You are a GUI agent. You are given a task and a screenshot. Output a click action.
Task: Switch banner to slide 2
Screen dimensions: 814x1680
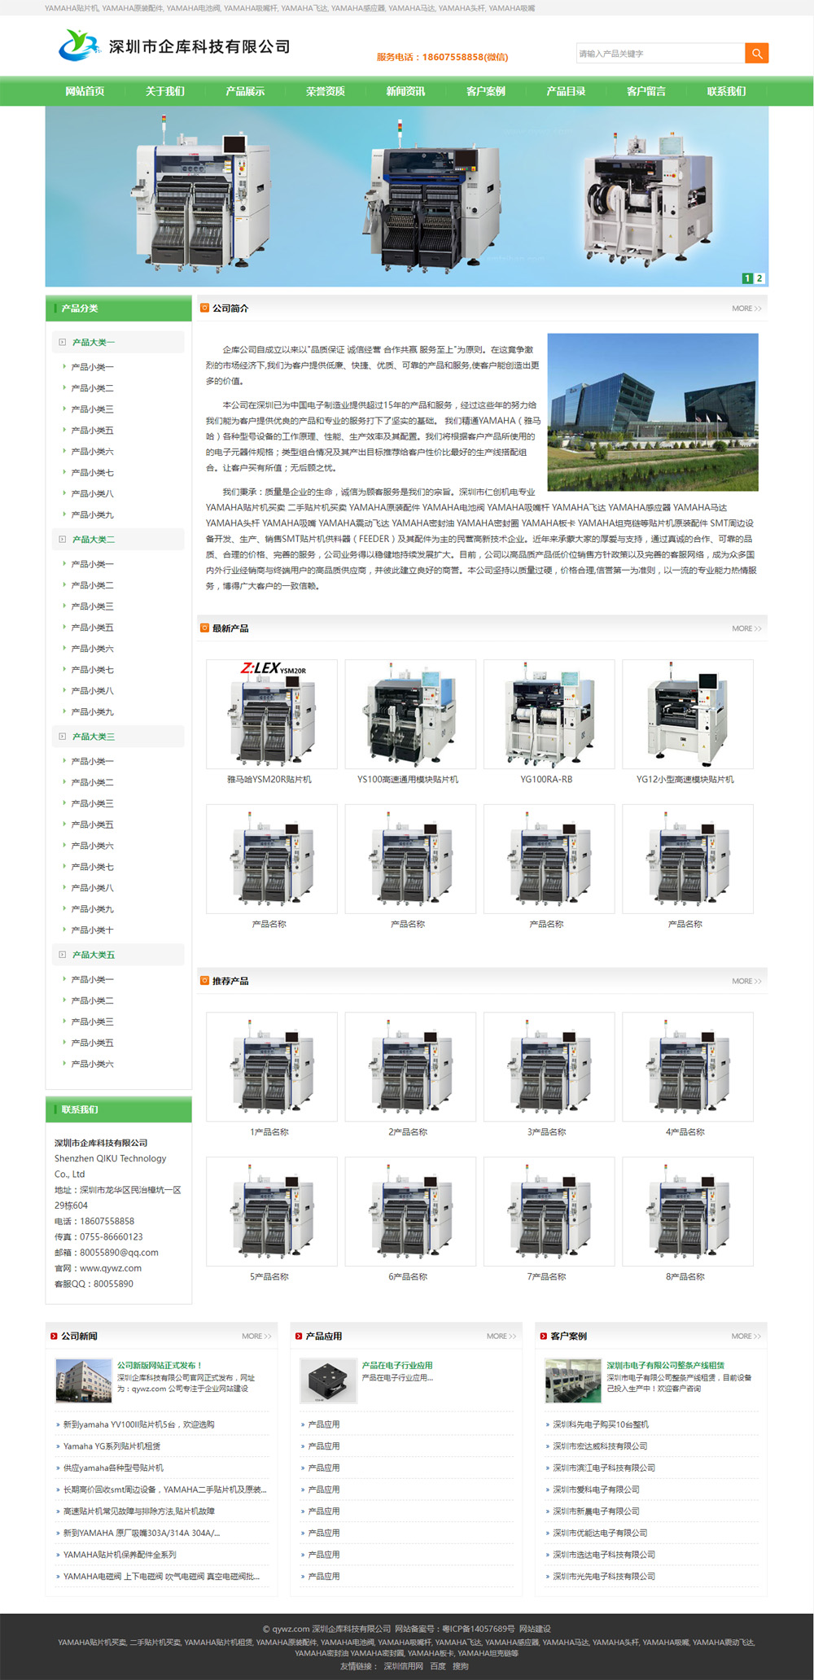[759, 278]
